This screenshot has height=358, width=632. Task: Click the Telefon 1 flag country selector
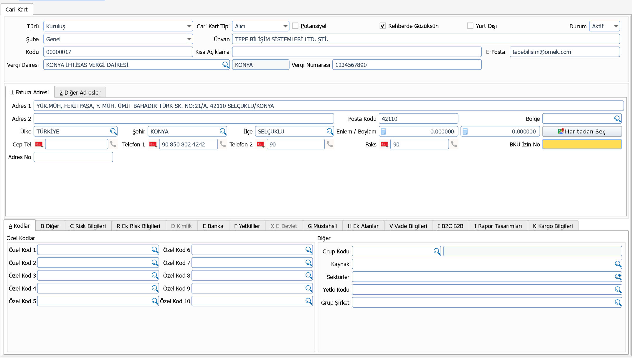pyautogui.click(x=153, y=144)
